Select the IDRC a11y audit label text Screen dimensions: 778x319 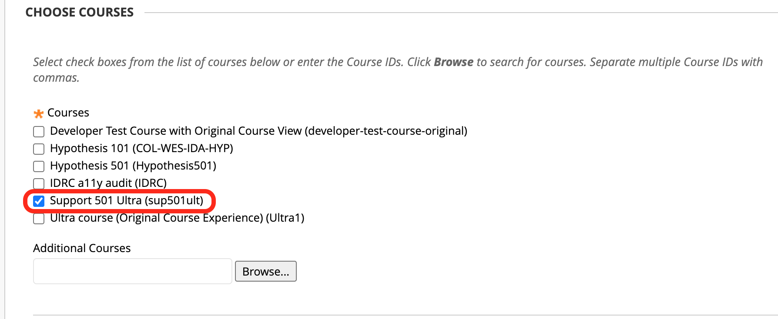108,183
